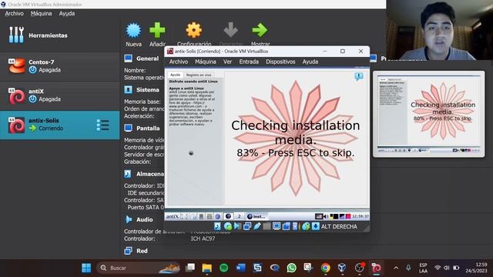Select the antix-Solis running machine

point(60,125)
